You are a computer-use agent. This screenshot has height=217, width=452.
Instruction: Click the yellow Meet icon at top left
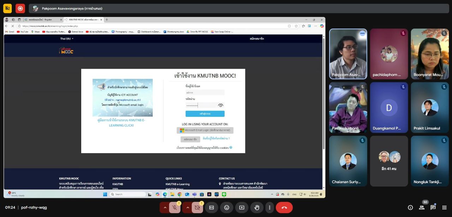click(x=7, y=8)
